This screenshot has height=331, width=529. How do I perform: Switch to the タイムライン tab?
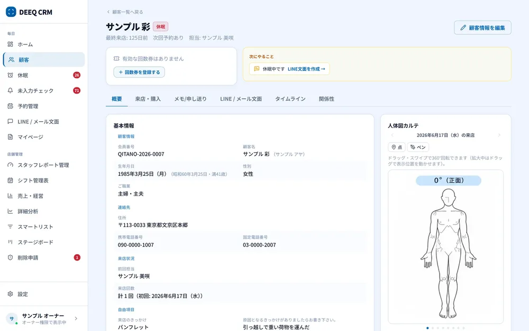[x=290, y=99]
